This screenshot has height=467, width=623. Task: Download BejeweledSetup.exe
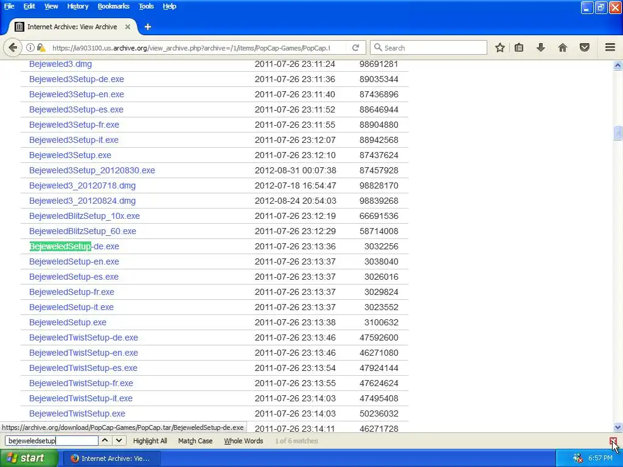(x=68, y=322)
